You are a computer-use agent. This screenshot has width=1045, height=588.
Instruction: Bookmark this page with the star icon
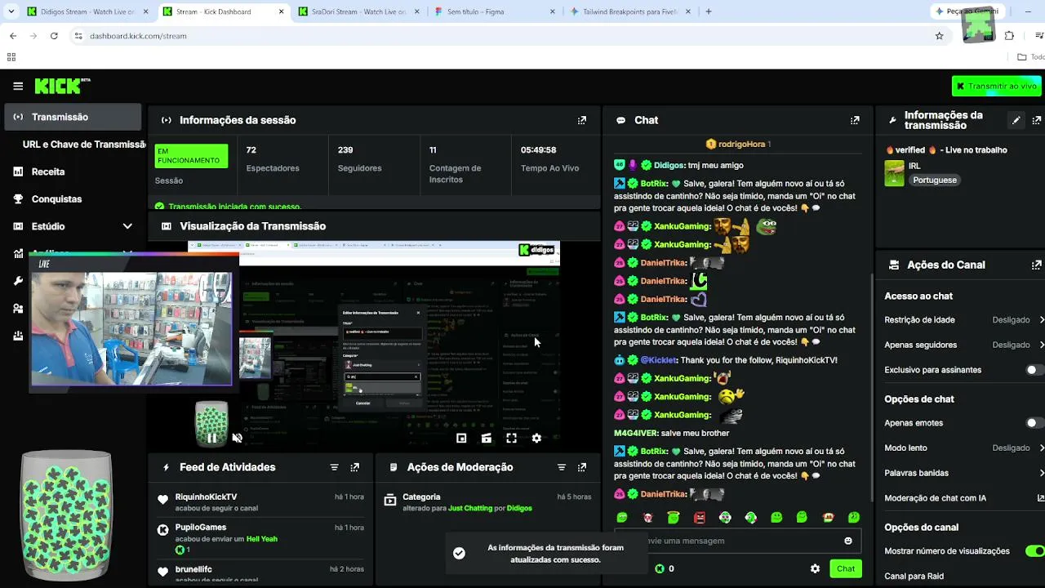coord(939,36)
